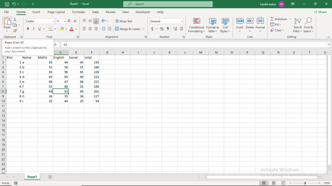Open the Formulas ribbon tab
The image size is (332, 186).
(78, 12)
